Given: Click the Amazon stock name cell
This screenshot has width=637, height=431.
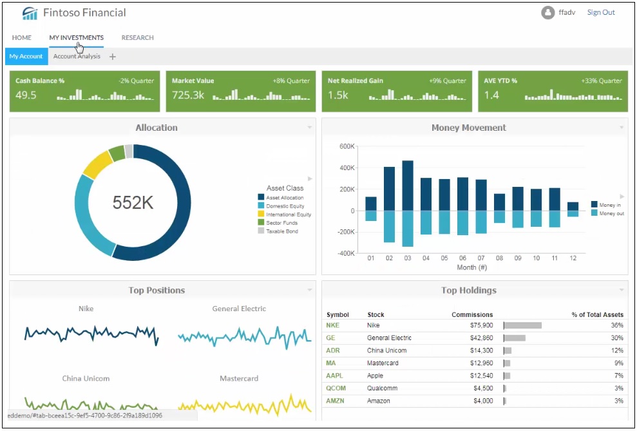Looking at the screenshot, I should (378, 401).
